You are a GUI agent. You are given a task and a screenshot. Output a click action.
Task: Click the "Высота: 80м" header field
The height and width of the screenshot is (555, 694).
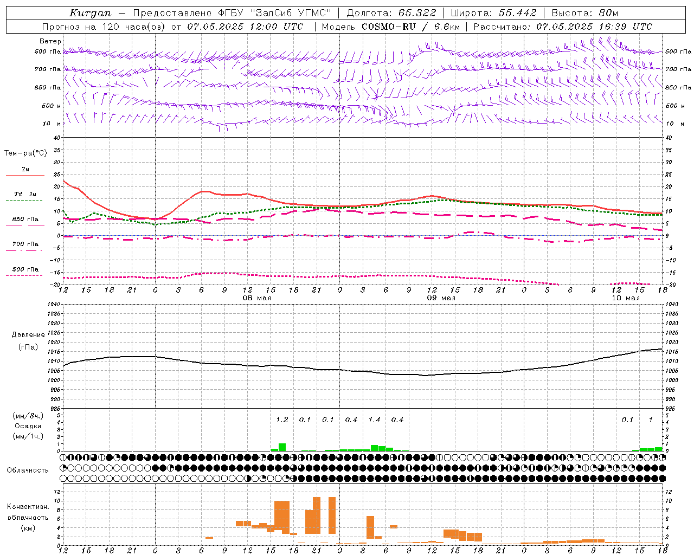coord(584,13)
